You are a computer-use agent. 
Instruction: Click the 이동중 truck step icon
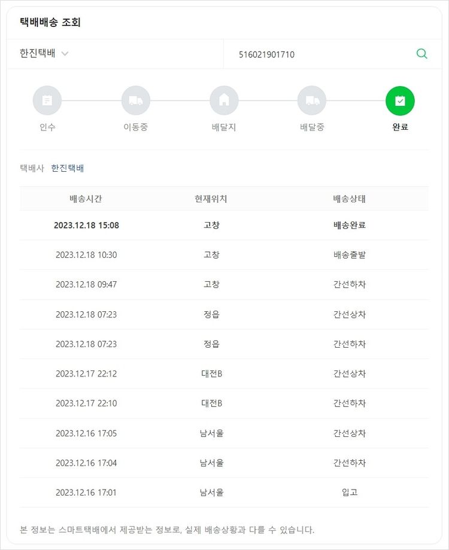pos(136,101)
